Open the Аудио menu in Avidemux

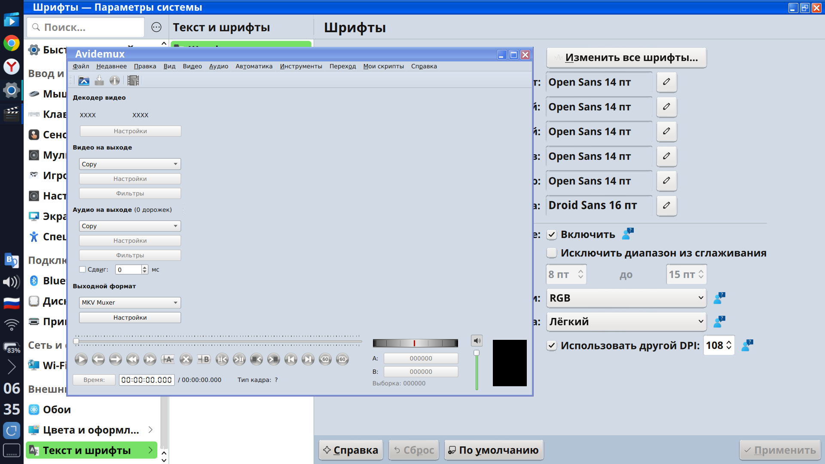point(218,66)
